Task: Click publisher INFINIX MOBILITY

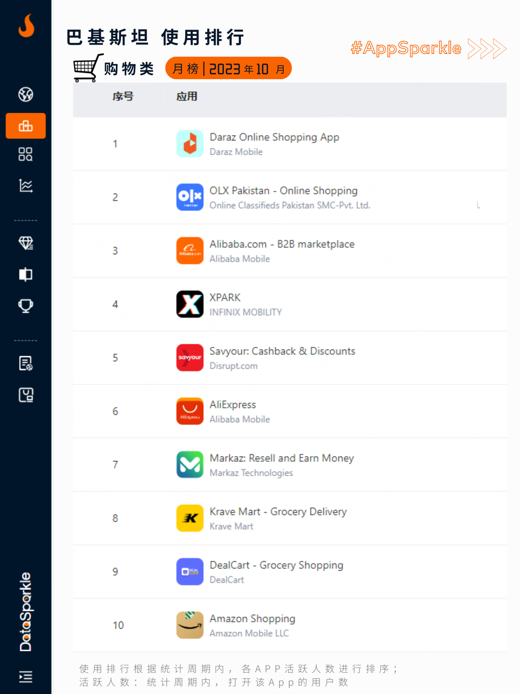Action: coord(245,312)
